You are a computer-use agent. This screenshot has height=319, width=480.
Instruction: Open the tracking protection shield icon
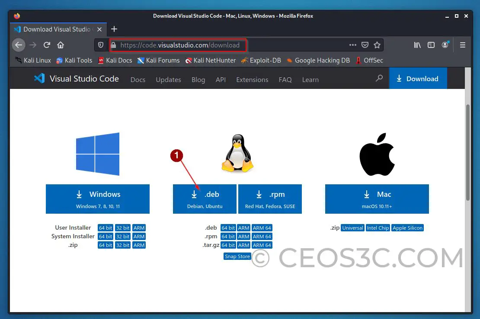coord(101,45)
